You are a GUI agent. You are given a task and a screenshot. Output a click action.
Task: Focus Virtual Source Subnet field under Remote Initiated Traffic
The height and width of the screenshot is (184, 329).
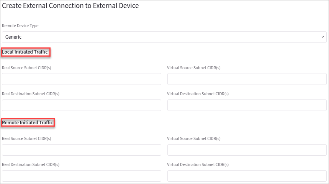pos(247,150)
